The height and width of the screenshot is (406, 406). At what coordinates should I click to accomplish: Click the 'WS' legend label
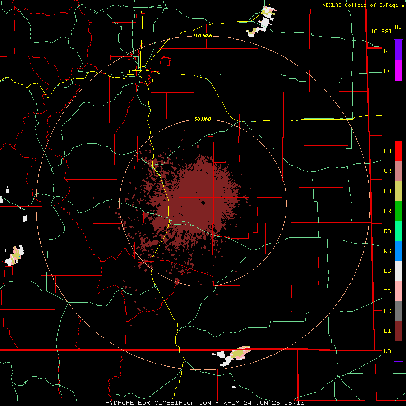point(387,251)
